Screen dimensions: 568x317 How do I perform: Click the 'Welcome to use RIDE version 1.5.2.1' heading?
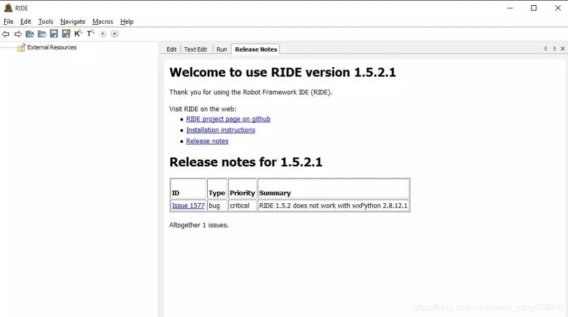pyautogui.click(x=283, y=72)
